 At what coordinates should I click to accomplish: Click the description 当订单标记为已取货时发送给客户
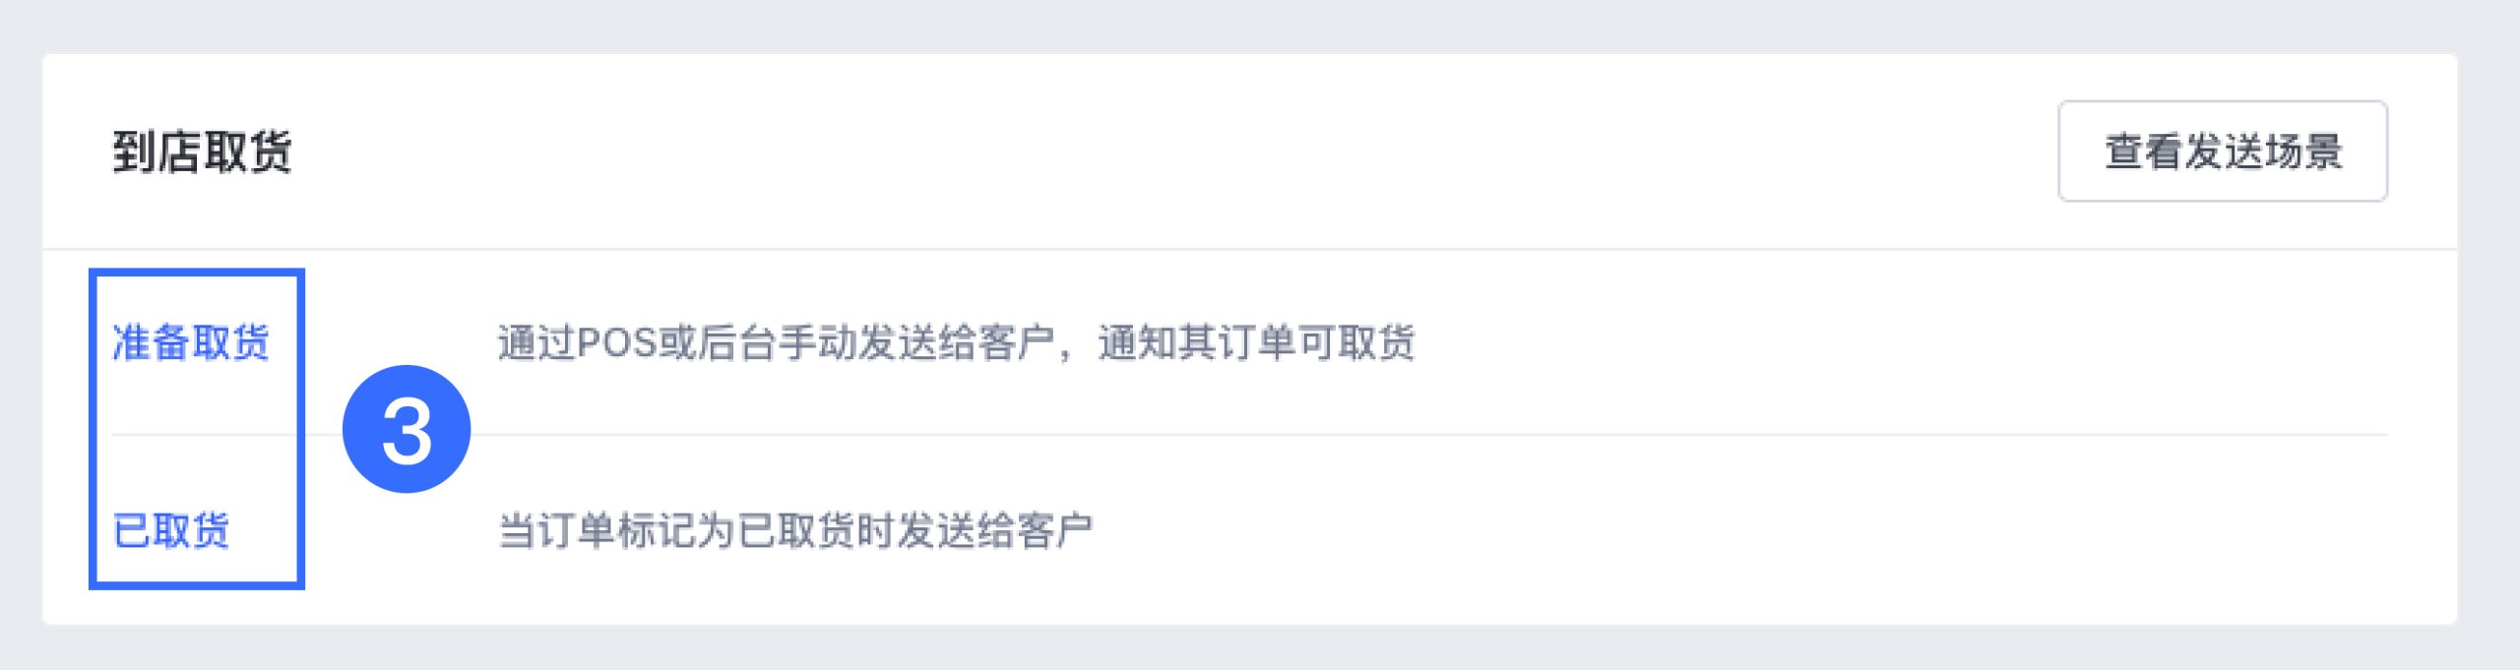795,530
